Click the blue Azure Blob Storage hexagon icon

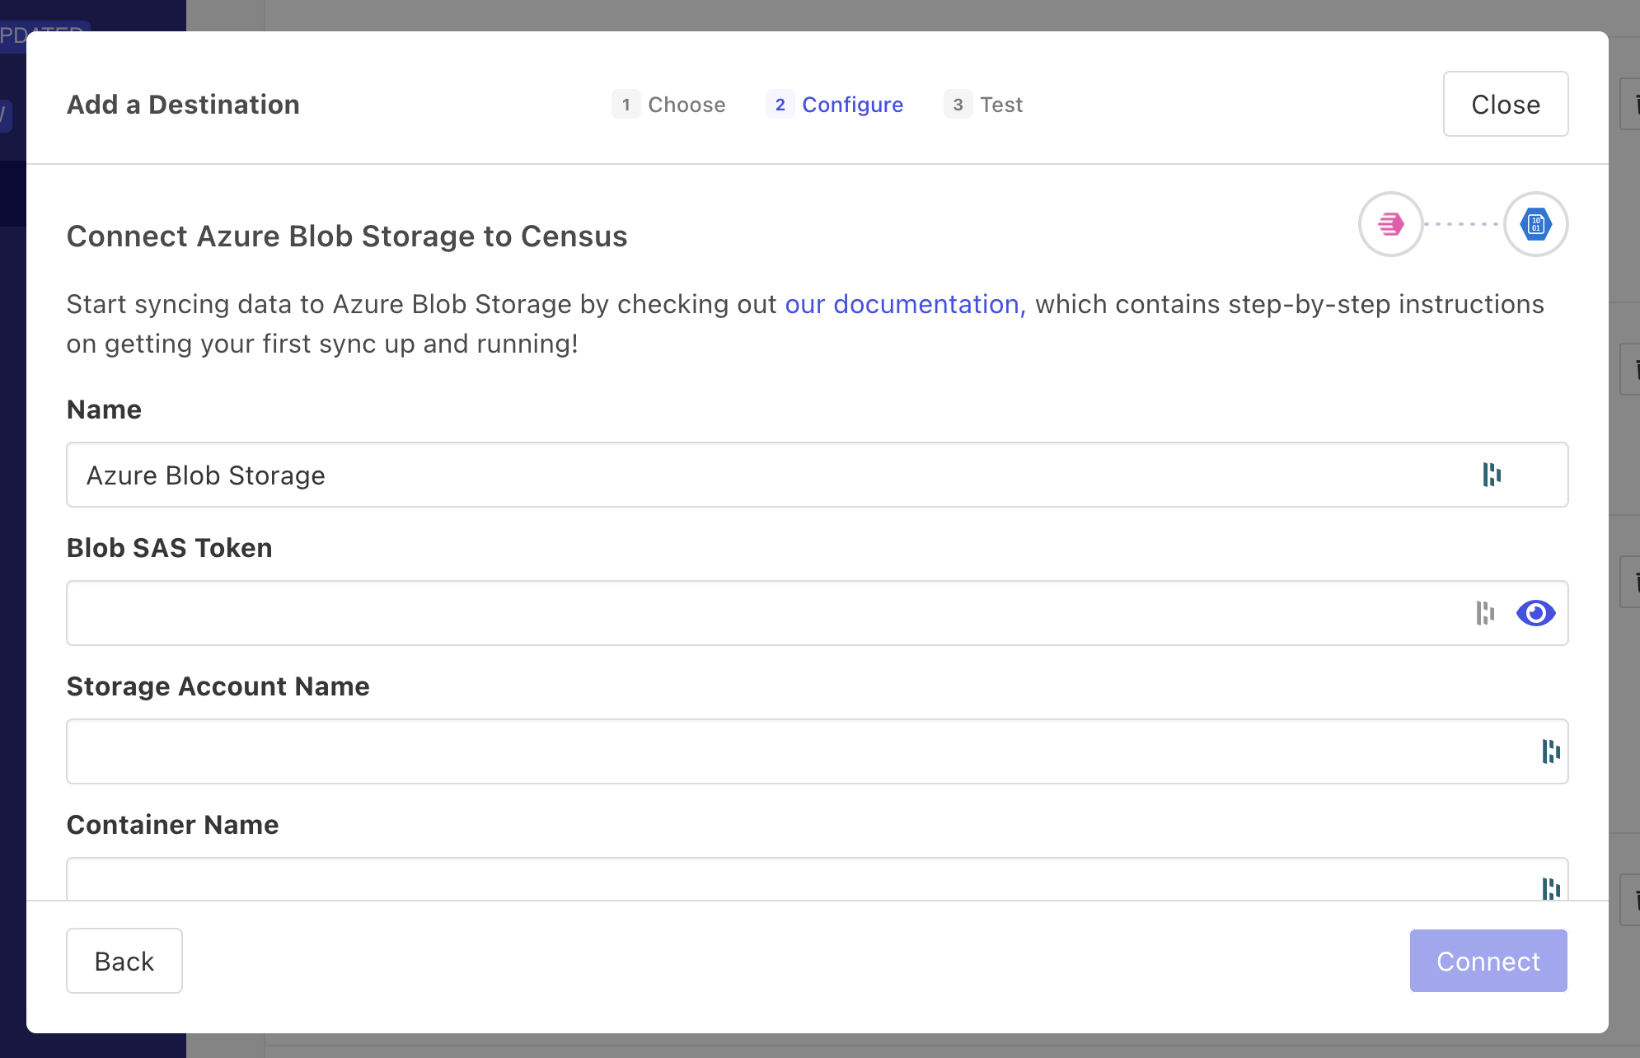click(x=1535, y=224)
